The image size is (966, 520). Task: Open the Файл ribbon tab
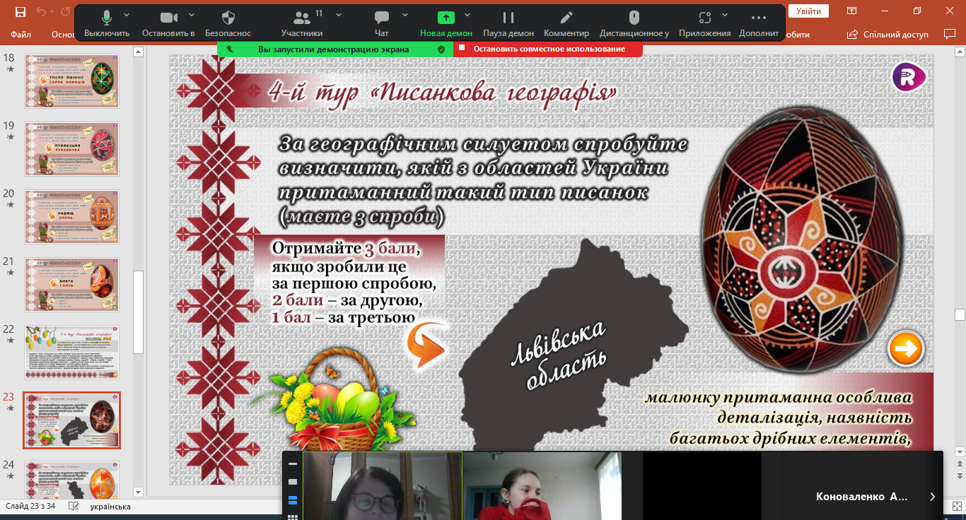(21, 34)
